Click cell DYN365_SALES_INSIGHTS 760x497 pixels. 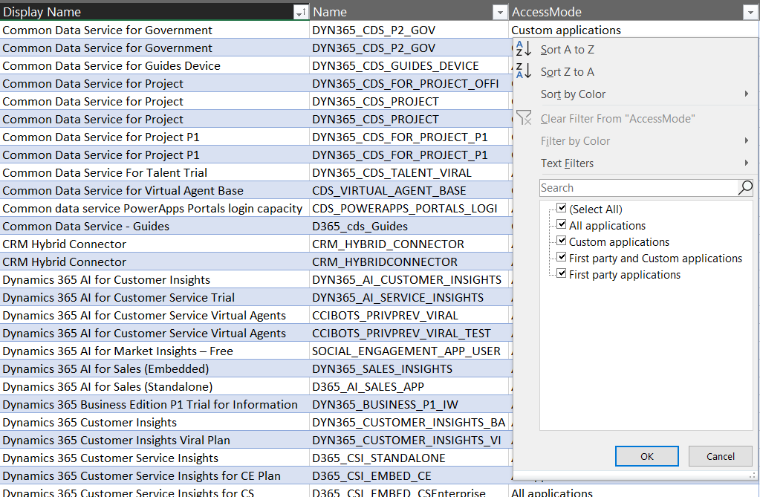click(x=409, y=369)
